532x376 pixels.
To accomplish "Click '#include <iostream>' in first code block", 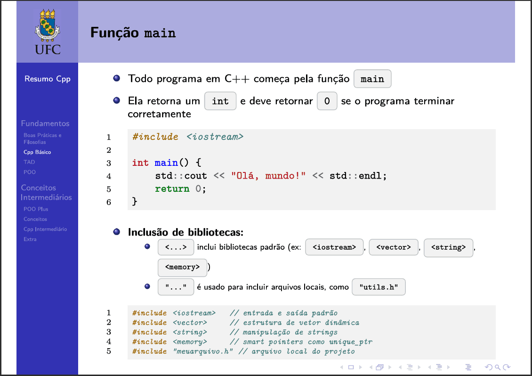I will click(x=188, y=137).
